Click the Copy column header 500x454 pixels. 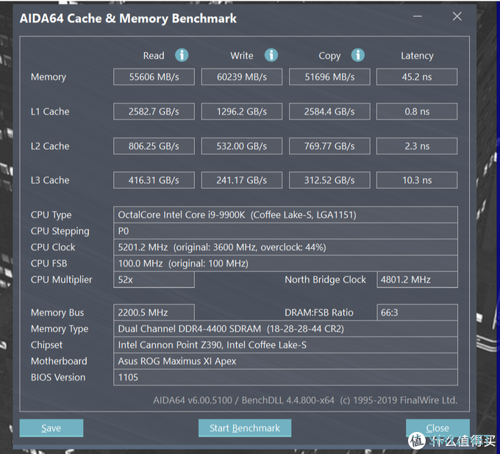pyautogui.click(x=329, y=56)
